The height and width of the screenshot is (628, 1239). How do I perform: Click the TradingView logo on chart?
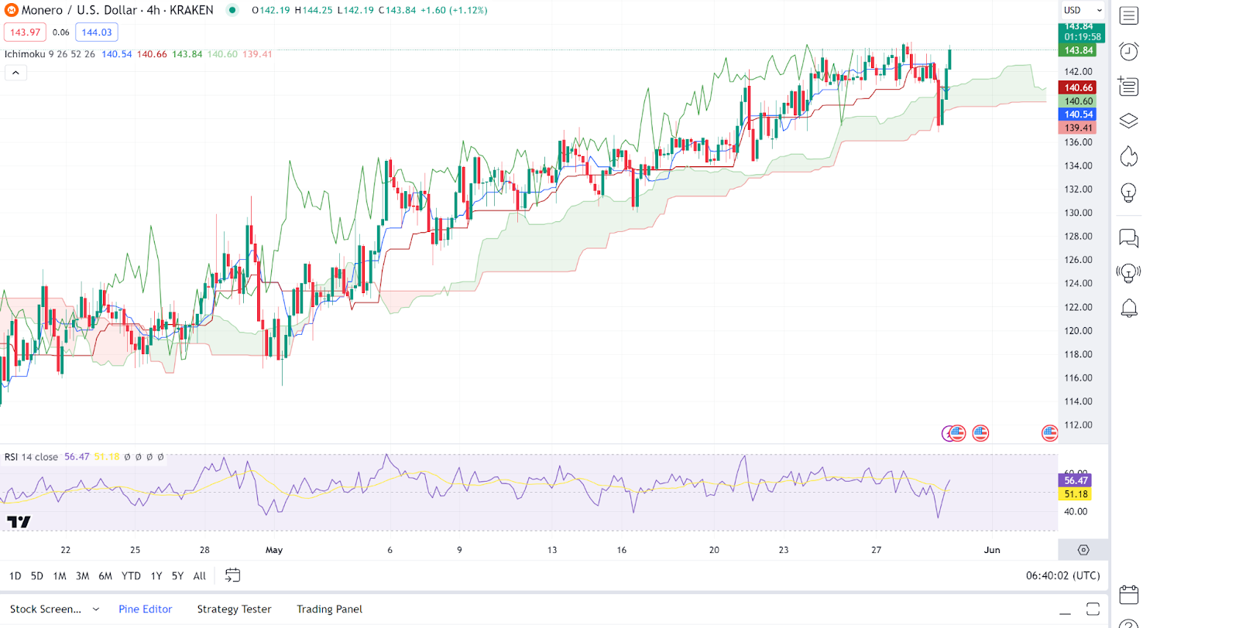click(x=19, y=522)
